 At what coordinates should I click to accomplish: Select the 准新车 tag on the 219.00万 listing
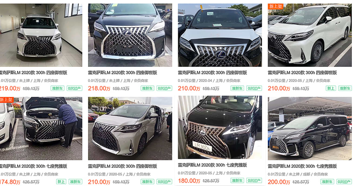pyautogui.click(x=58, y=88)
